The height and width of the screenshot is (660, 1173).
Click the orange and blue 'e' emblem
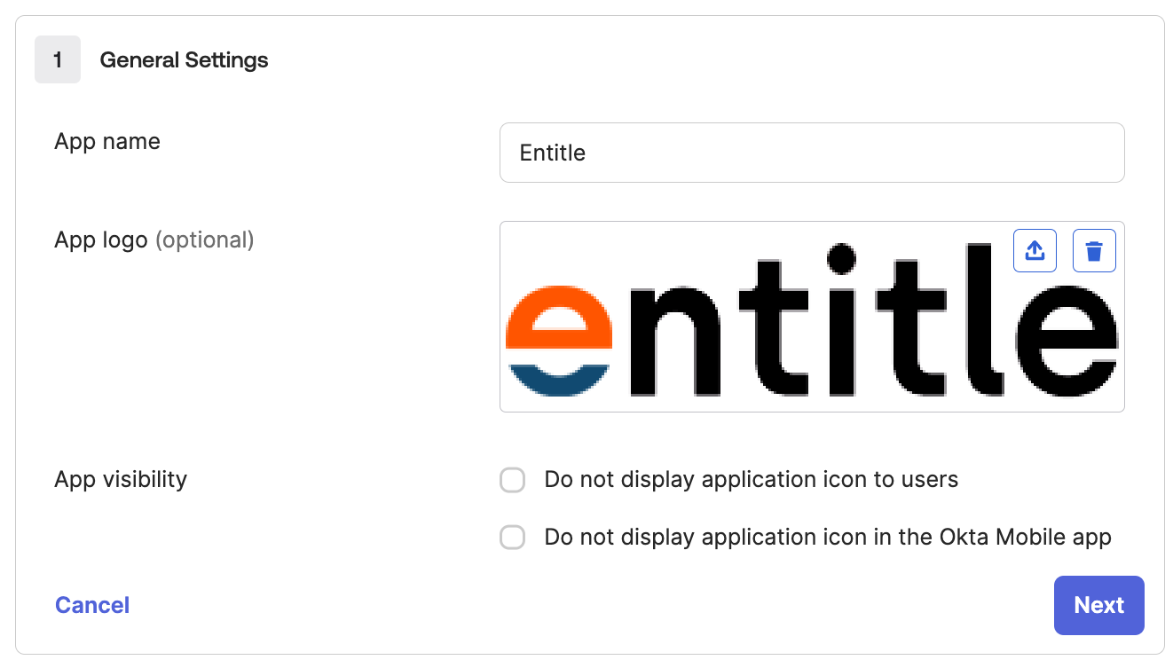(559, 341)
